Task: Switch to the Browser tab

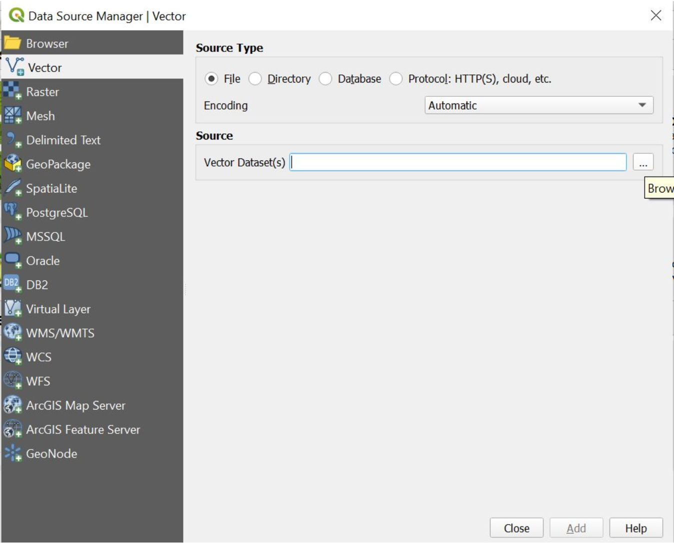Action: point(46,43)
